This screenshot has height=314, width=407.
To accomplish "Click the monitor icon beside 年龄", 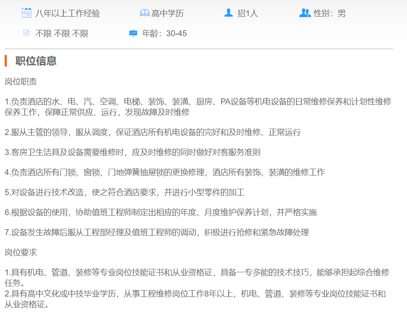I will tap(133, 33).
